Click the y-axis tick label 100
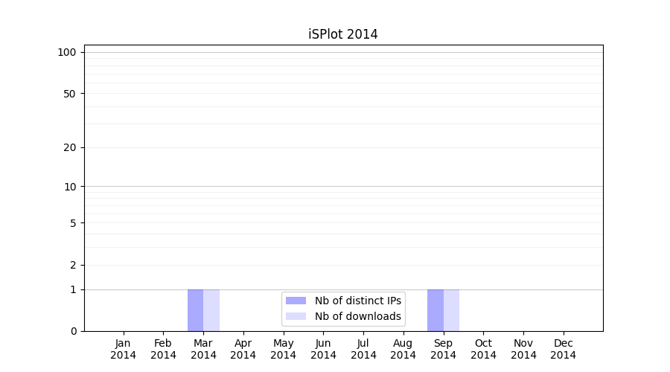The height and width of the screenshot is (372, 670). (67, 52)
